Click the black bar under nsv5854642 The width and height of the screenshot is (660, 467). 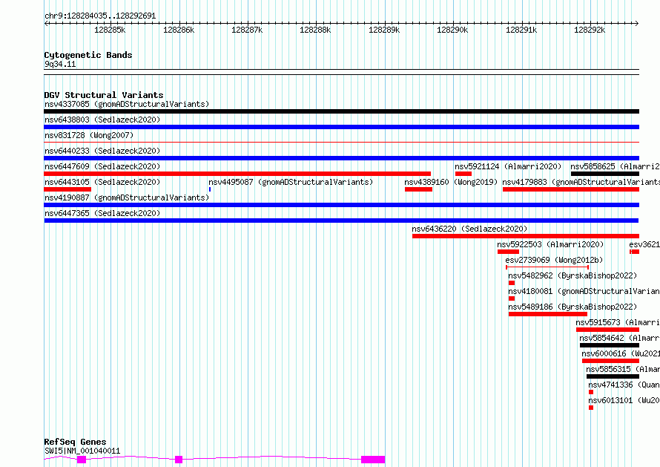(x=610, y=345)
